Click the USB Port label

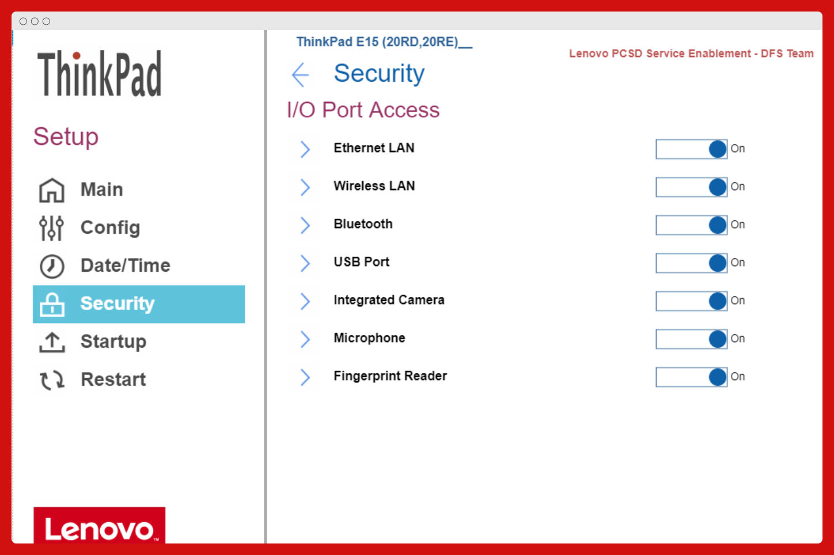click(362, 262)
